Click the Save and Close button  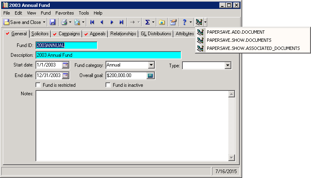click(22, 22)
